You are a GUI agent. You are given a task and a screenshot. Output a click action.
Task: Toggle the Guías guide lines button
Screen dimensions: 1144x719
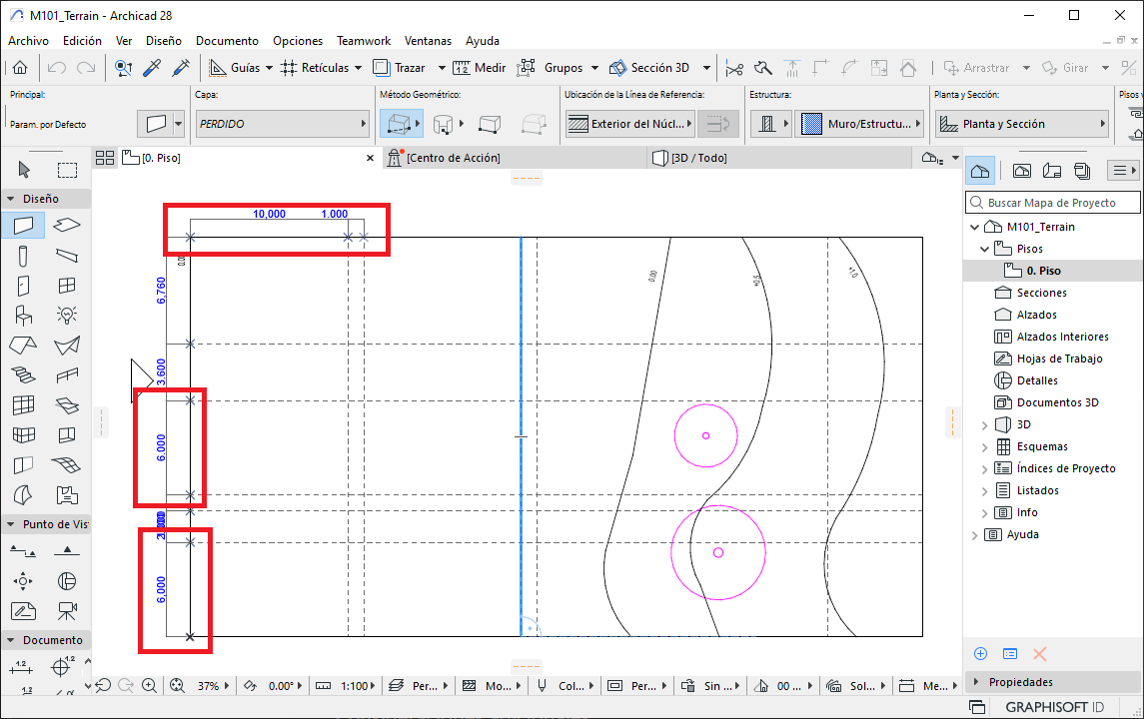coord(235,68)
